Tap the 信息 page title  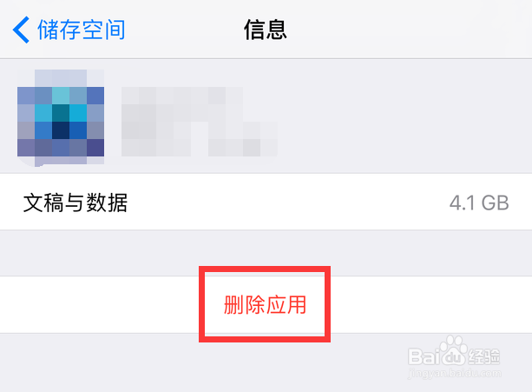coord(266,30)
